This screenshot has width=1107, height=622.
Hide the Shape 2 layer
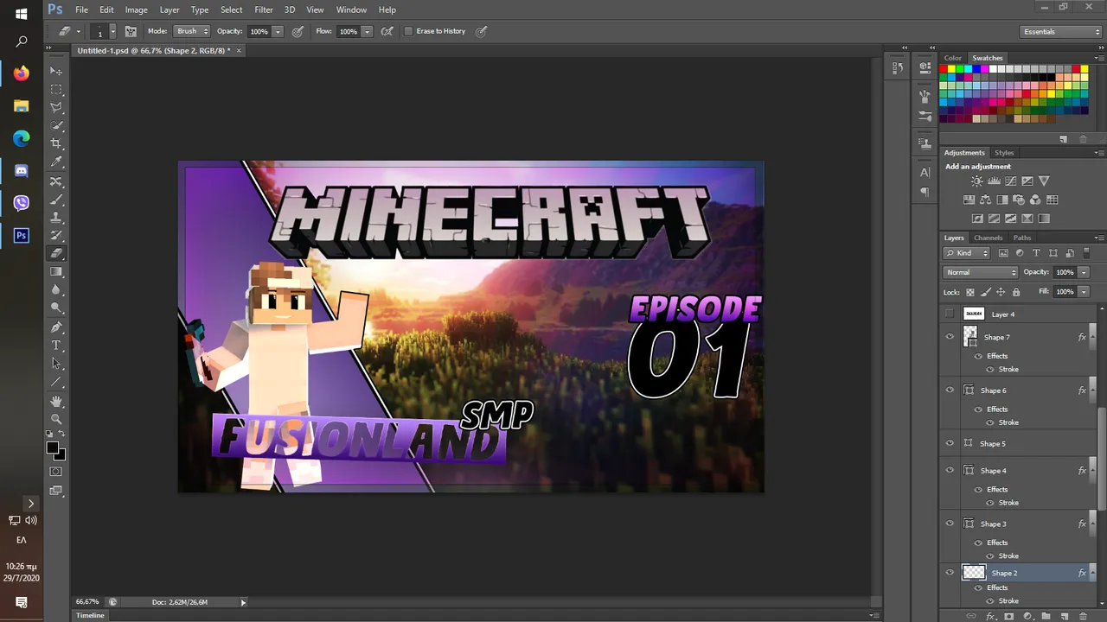click(950, 573)
